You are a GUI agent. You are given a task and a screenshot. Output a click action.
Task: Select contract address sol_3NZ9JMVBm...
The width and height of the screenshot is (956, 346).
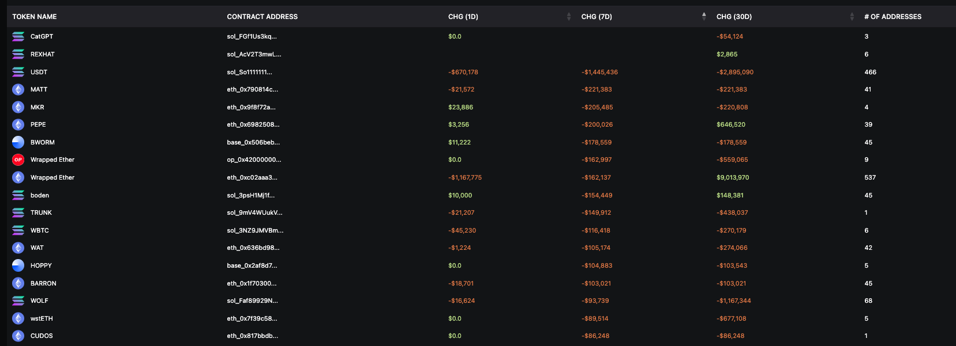(255, 230)
